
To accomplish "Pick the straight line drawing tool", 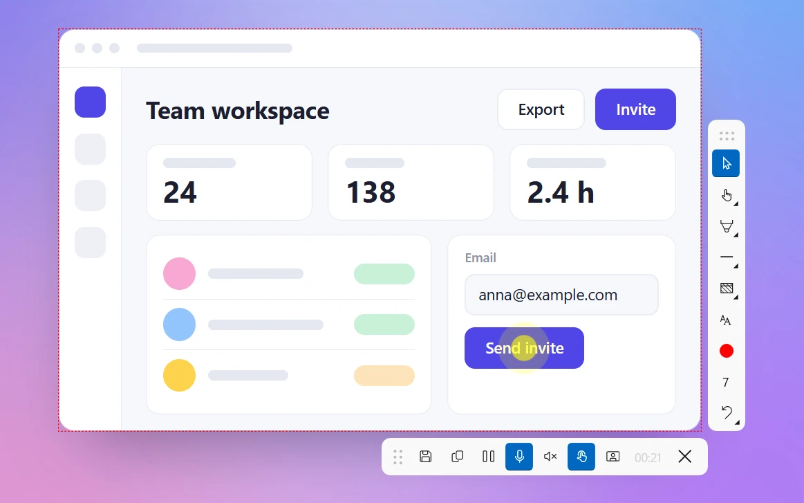I will click(726, 257).
